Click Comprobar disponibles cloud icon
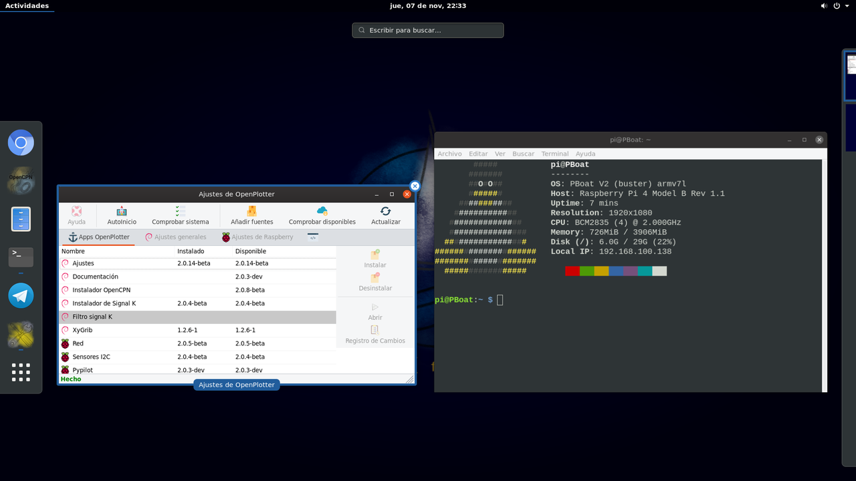The image size is (856, 481). [322, 211]
